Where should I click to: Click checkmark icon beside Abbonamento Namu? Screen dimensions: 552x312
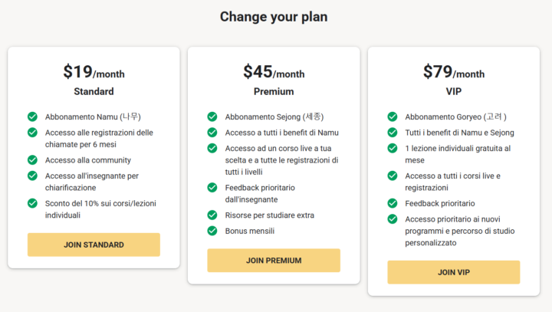pyautogui.click(x=32, y=117)
